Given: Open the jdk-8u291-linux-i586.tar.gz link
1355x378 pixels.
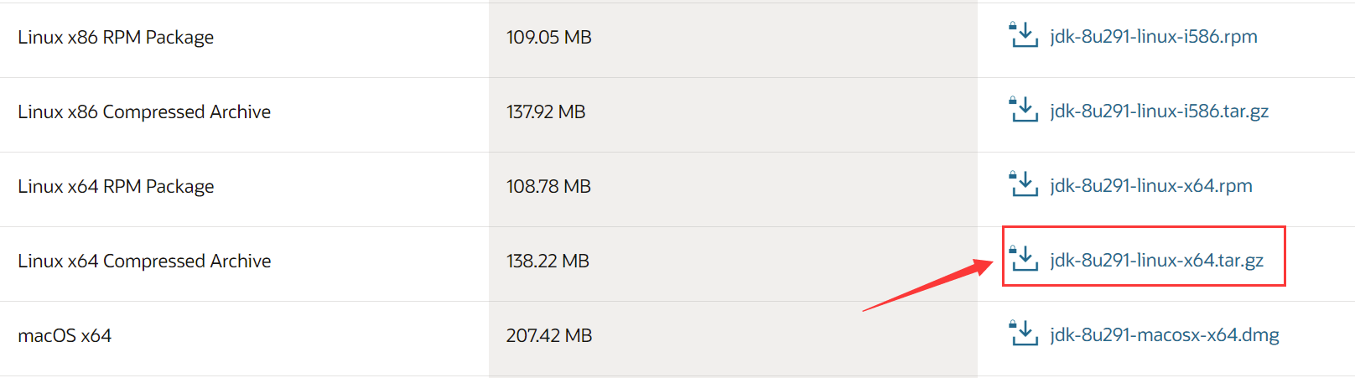Looking at the screenshot, I should pos(1159,111).
